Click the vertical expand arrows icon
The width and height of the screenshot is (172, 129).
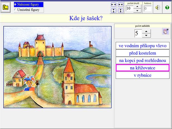tap(113, 11)
